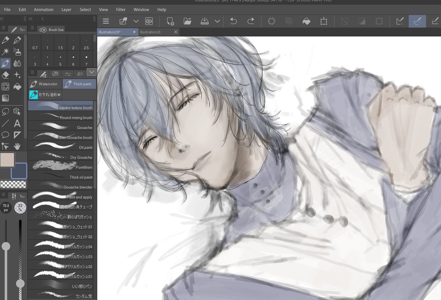Select the Straight line figure tool
441x300 pixels.
point(6,123)
